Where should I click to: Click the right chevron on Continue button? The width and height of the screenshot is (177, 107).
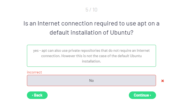pyautogui.click(x=150, y=95)
